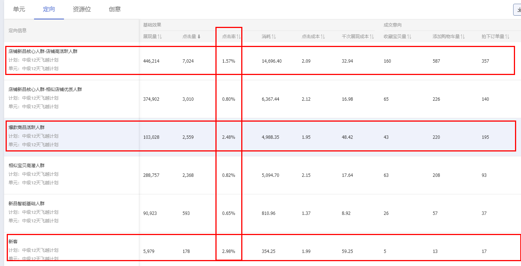Image resolution: width=521 pixels, height=266 pixels.
Task: Open the 创意 tab
Action: (x=115, y=9)
